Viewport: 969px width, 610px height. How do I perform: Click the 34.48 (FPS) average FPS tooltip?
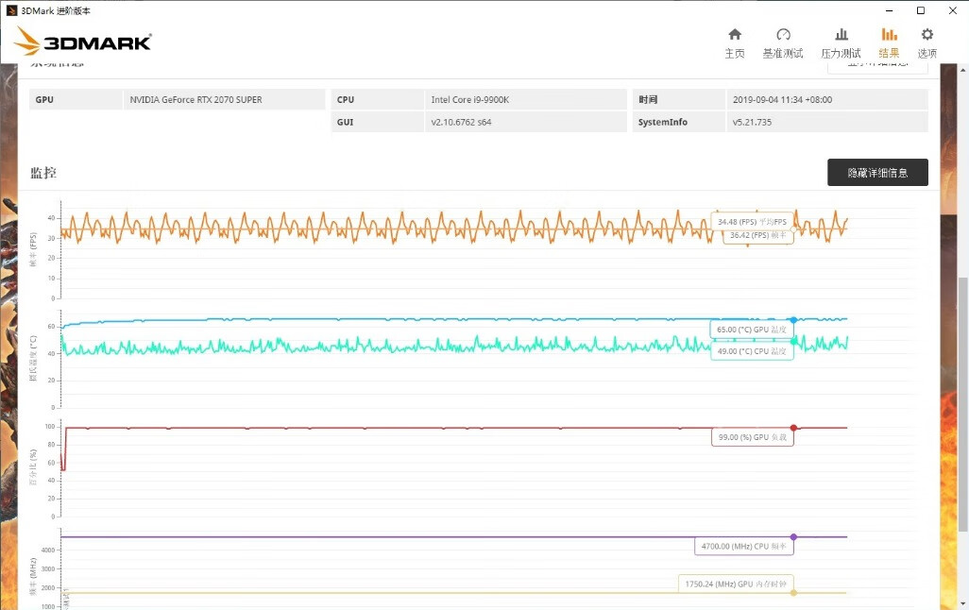click(752, 221)
